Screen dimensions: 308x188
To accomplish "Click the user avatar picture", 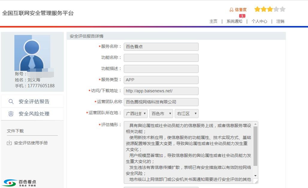I will 32,53.
